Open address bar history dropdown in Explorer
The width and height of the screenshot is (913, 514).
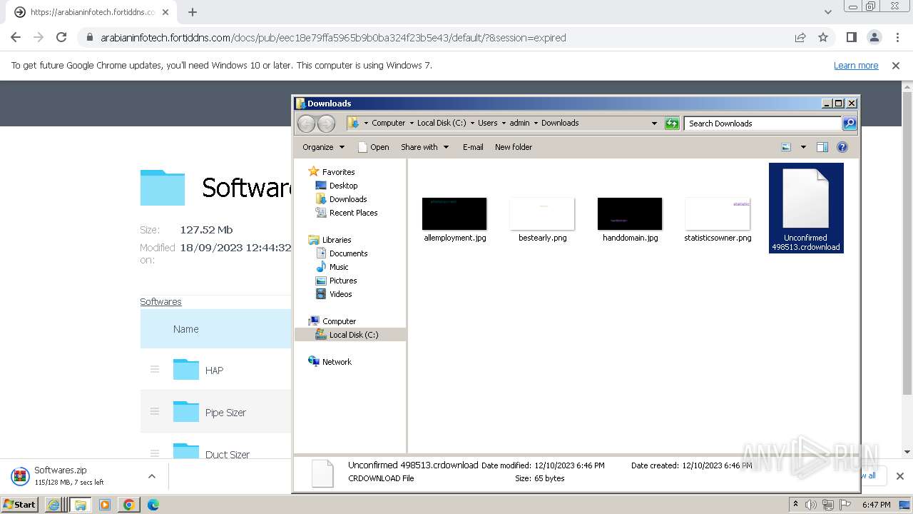tap(654, 124)
